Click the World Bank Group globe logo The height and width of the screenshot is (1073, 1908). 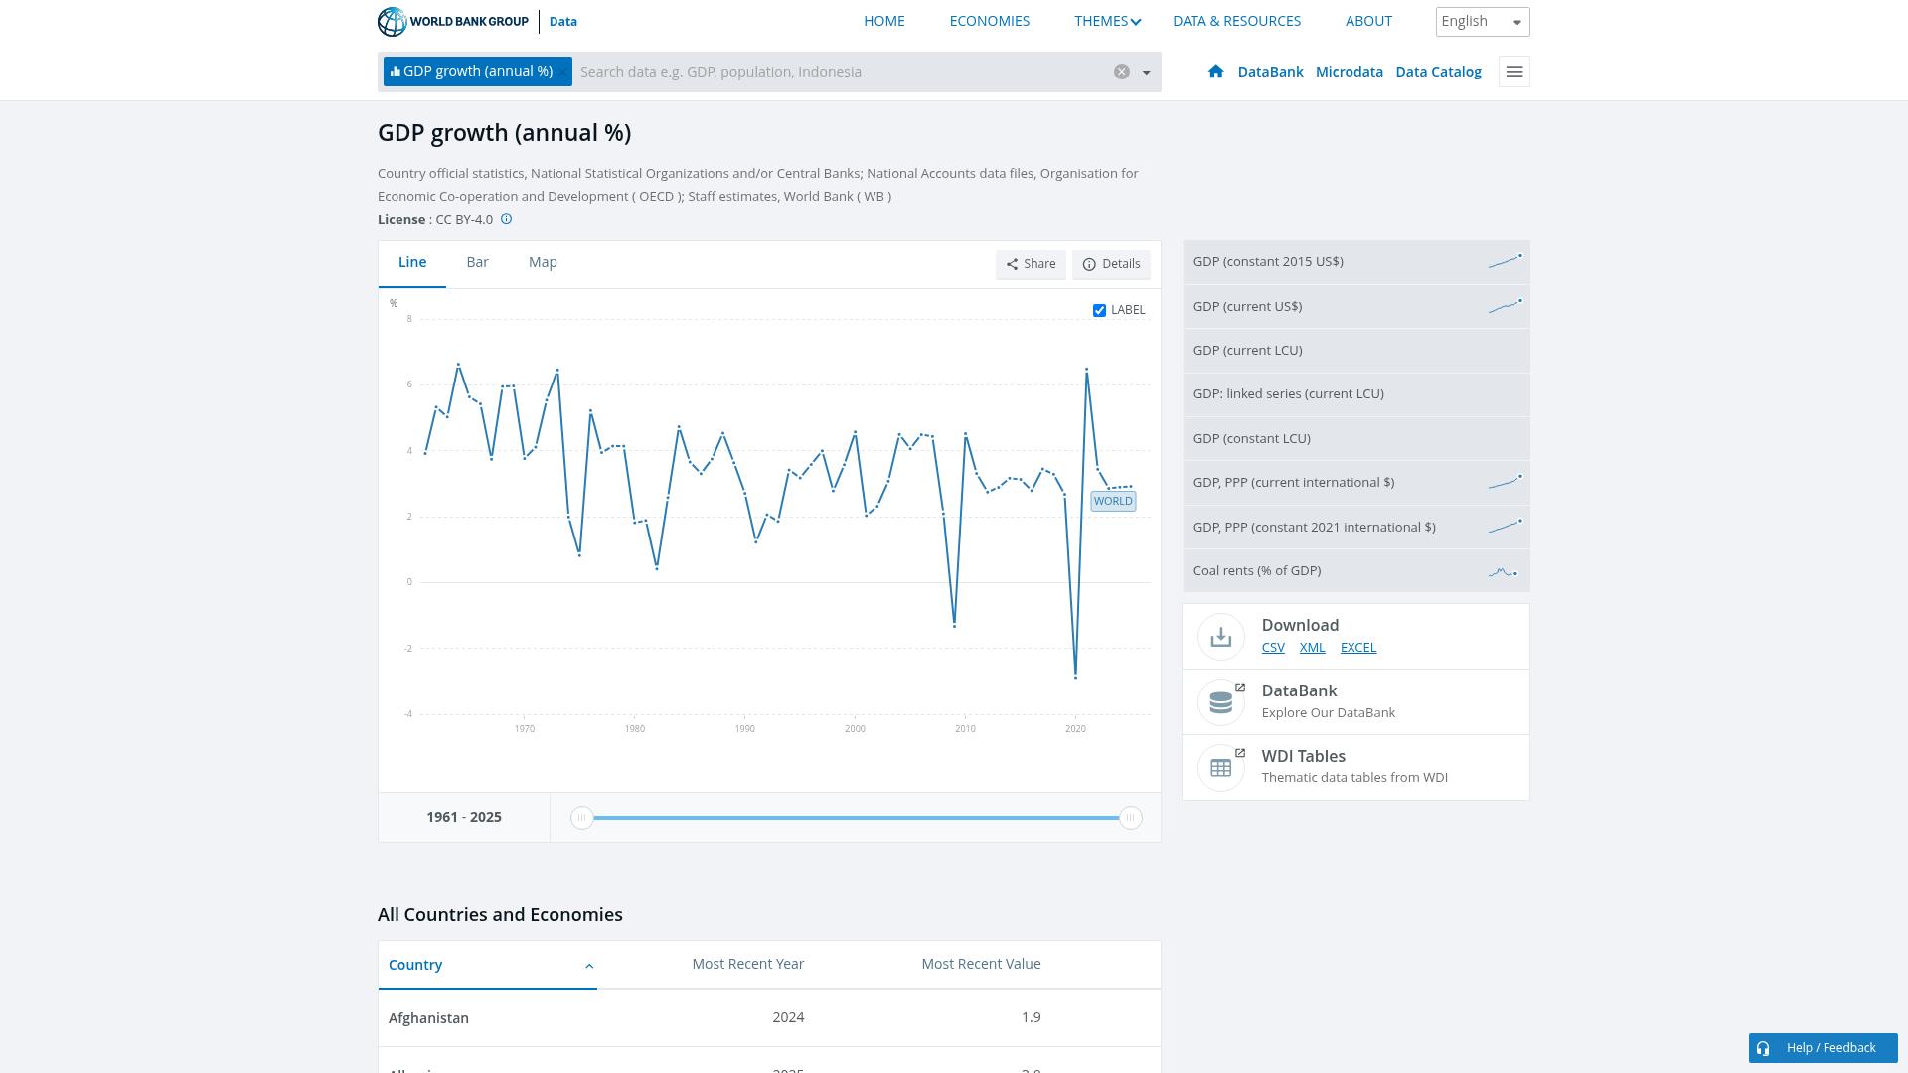tap(393, 21)
